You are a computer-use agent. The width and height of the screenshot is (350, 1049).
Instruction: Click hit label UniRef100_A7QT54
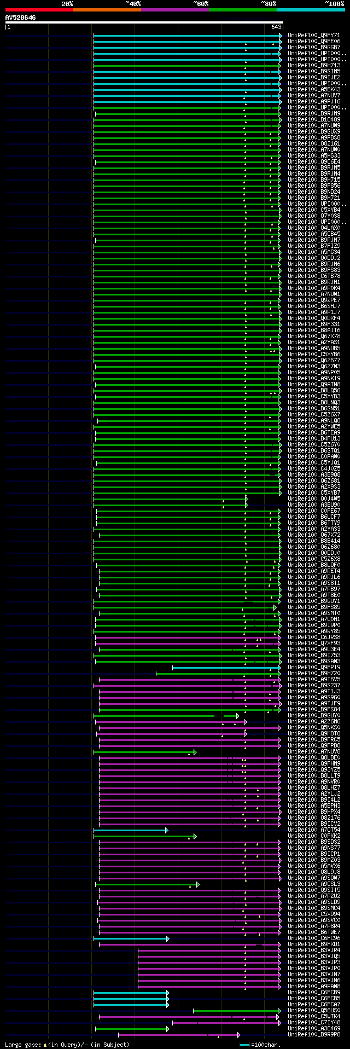pos(314,830)
